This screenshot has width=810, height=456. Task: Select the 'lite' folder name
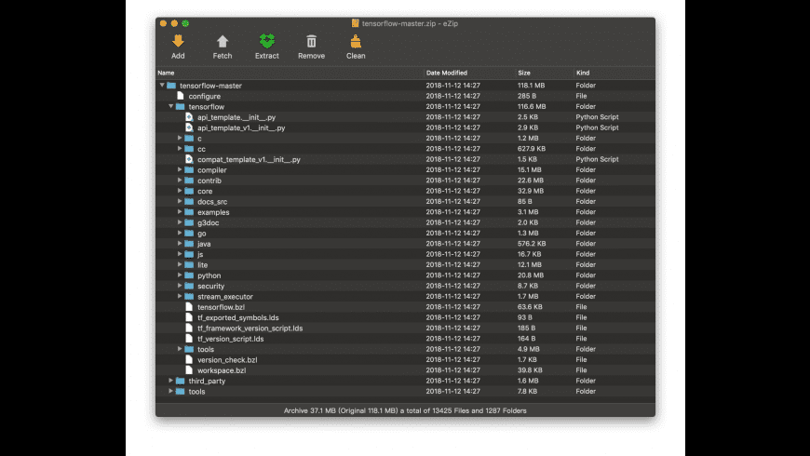[x=202, y=264]
